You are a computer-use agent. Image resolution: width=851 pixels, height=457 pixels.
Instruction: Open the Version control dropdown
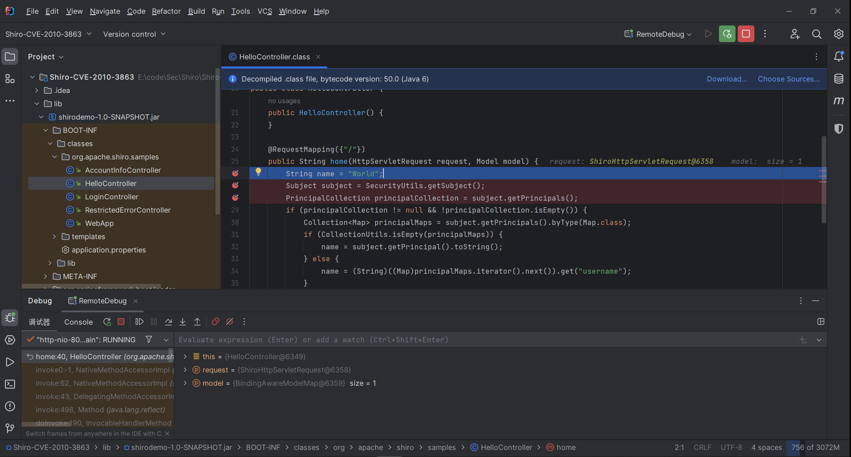(x=134, y=34)
